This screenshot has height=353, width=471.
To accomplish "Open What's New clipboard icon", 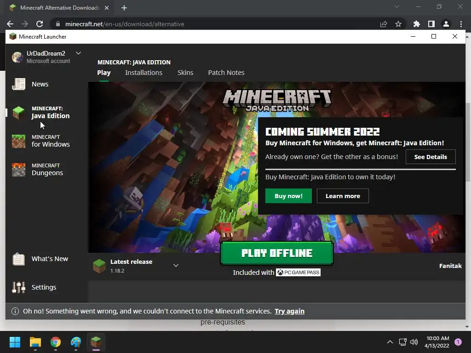I will (18, 259).
